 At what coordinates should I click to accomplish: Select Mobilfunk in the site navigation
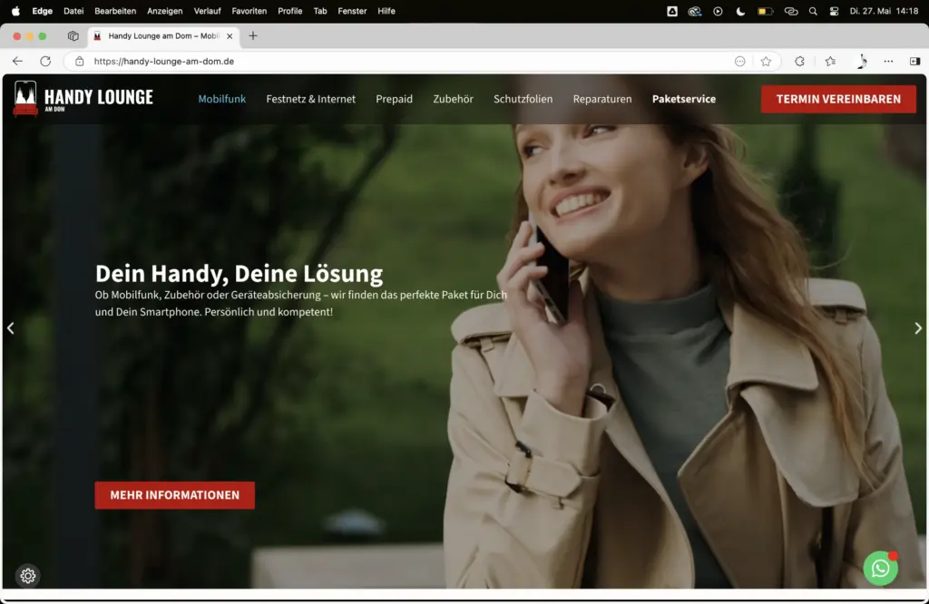[222, 99]
